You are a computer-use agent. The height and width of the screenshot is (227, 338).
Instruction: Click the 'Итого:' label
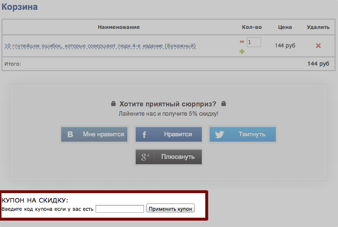[13, 64]
